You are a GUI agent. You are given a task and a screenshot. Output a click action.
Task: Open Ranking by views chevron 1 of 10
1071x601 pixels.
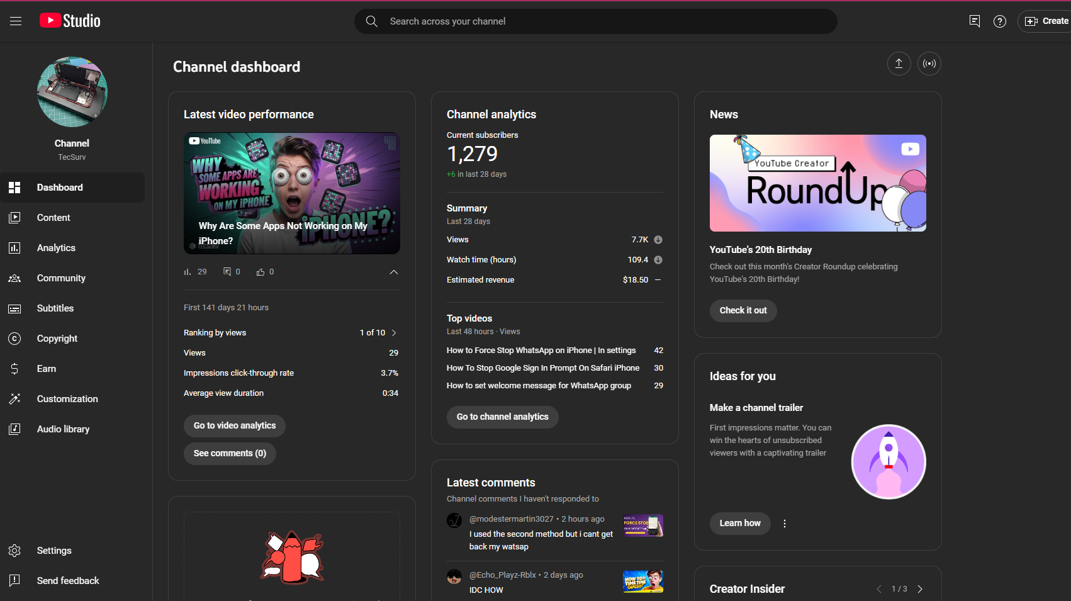click(394, 333)
